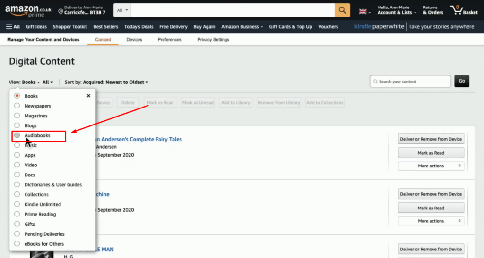This screenshot has height=258, width=484.
Task: Click the Add to Library toolbar button
Action: click(x=235, y=102)
